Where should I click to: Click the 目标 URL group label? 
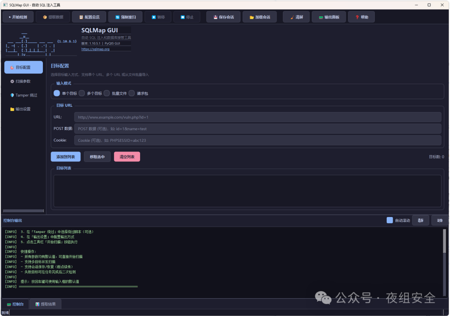[x=64, y=106]
